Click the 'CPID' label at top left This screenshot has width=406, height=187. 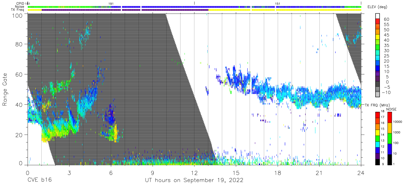pos(21,3)
